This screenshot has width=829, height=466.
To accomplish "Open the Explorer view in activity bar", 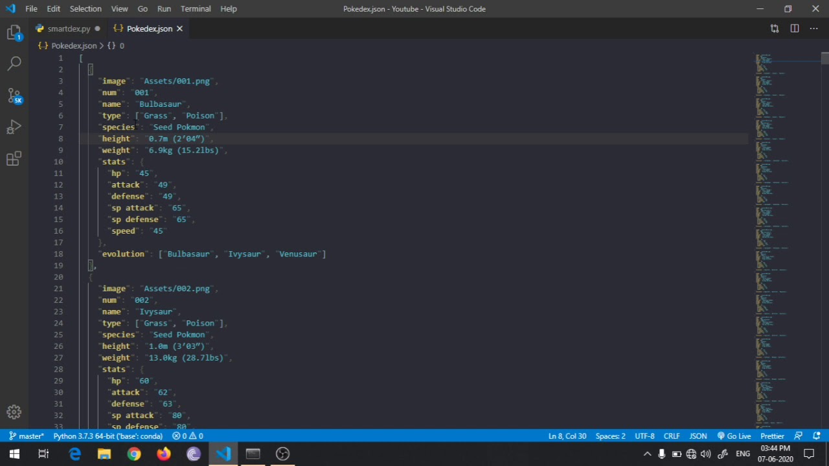I will point(14,32).
